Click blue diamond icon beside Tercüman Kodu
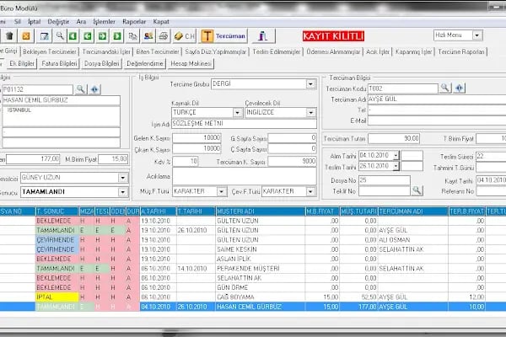This screenshot has width=506, height=337. pos(460,88)
